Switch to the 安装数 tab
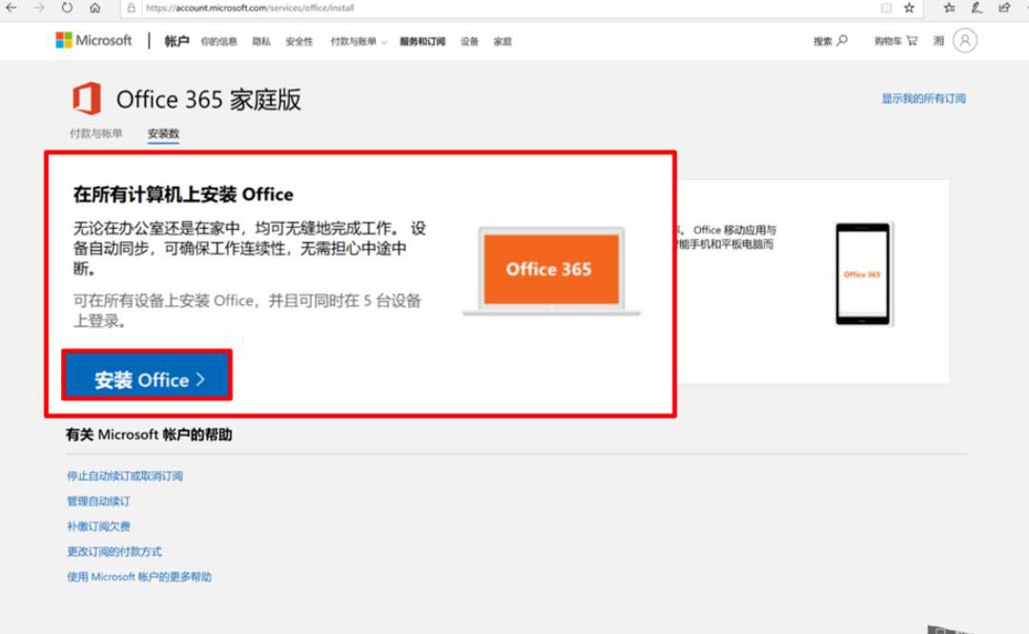This screenshot has height=634, width=1029. (163, 133)
